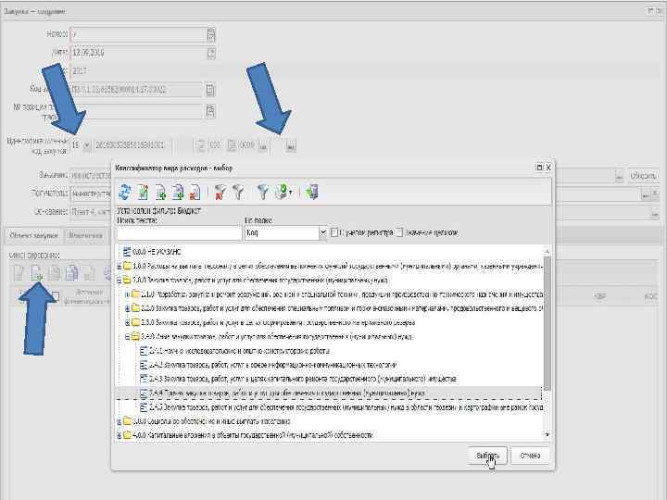
Task: Select the 1.0.0 personnel expenses row text
Action: 338,267
